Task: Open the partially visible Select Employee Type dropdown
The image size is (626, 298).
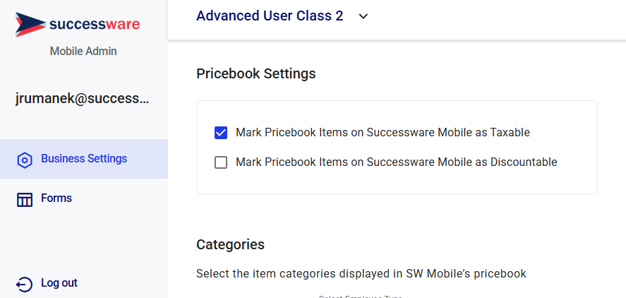Action: pos(361,297)
